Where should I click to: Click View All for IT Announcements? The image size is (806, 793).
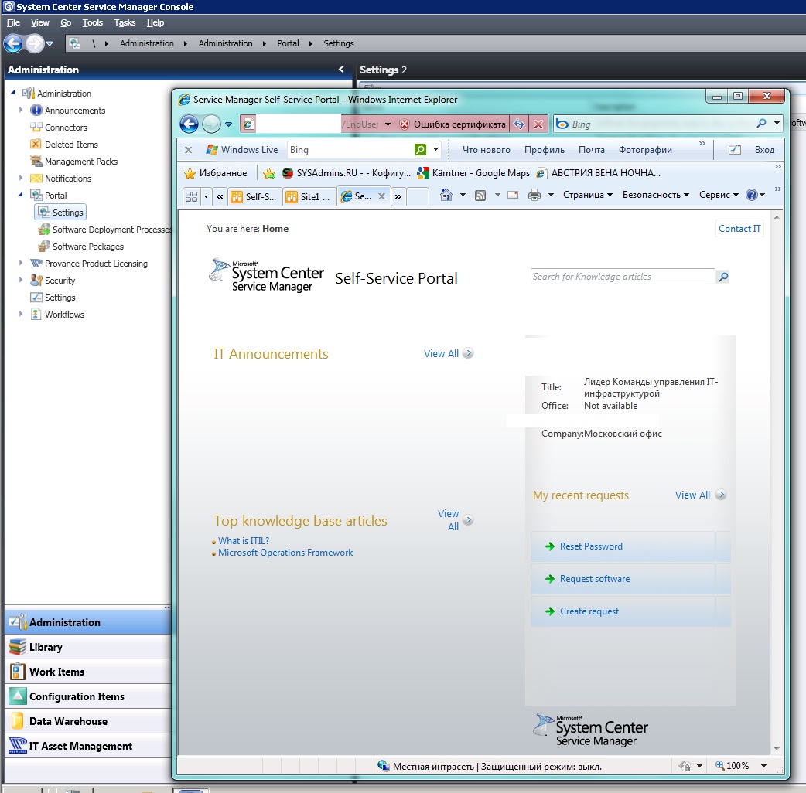click(x=448, y=353)
